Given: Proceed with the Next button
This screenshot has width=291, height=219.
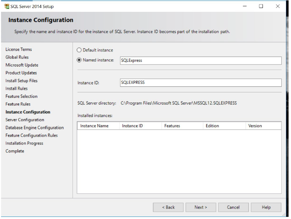Looking at the screenshot, I should tap(201, 207).
